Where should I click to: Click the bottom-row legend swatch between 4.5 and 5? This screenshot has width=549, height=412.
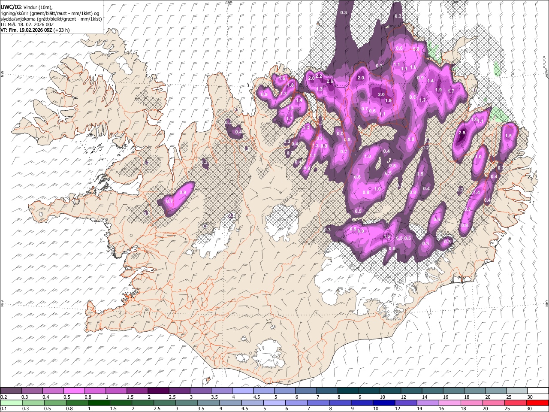coord(252,403)
